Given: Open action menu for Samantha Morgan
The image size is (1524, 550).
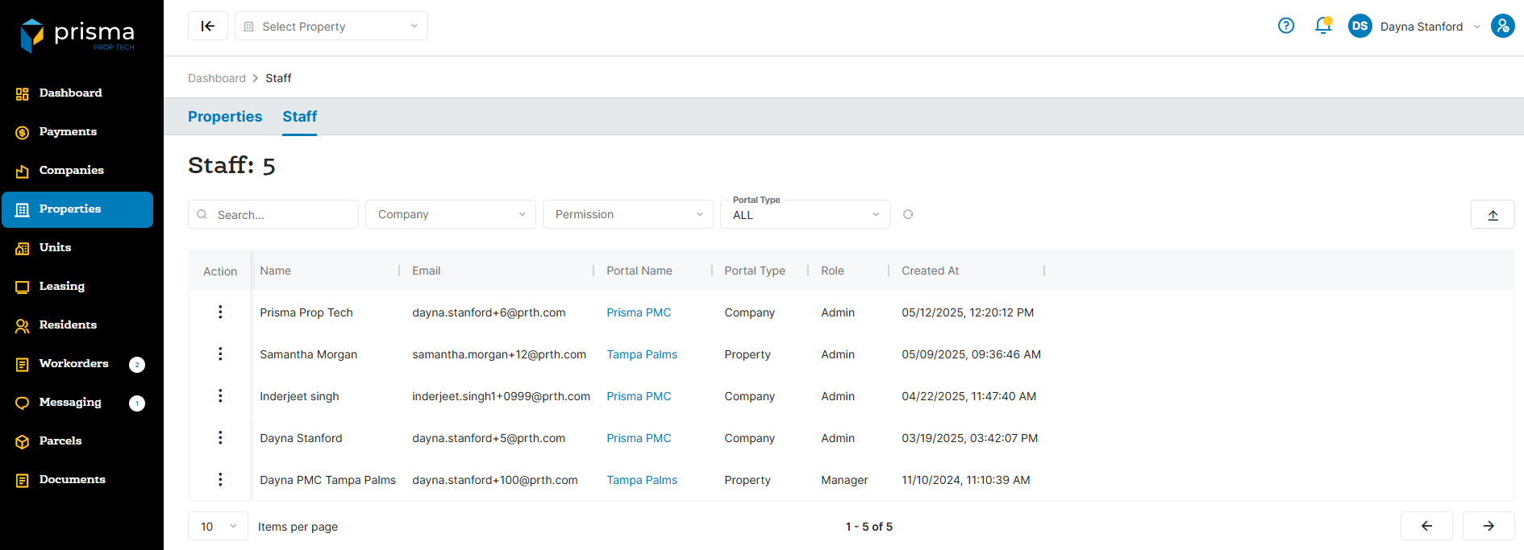Looking at the screenshot, I should [x=220, y=354].
